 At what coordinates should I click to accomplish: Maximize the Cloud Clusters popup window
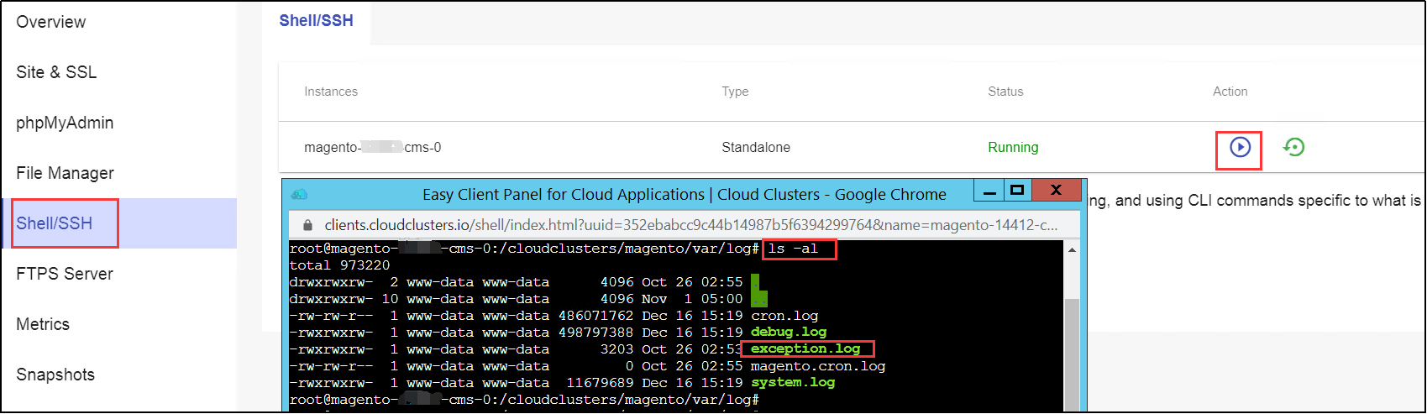coord(1017,191)
